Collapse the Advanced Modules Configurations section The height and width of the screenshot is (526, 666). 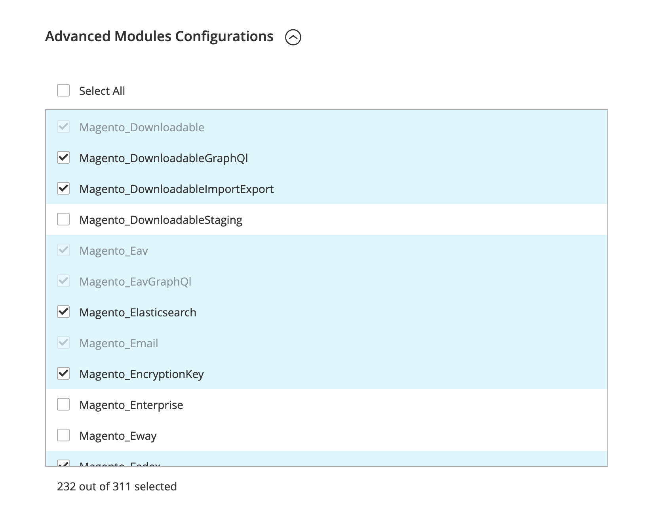[293, 37]
